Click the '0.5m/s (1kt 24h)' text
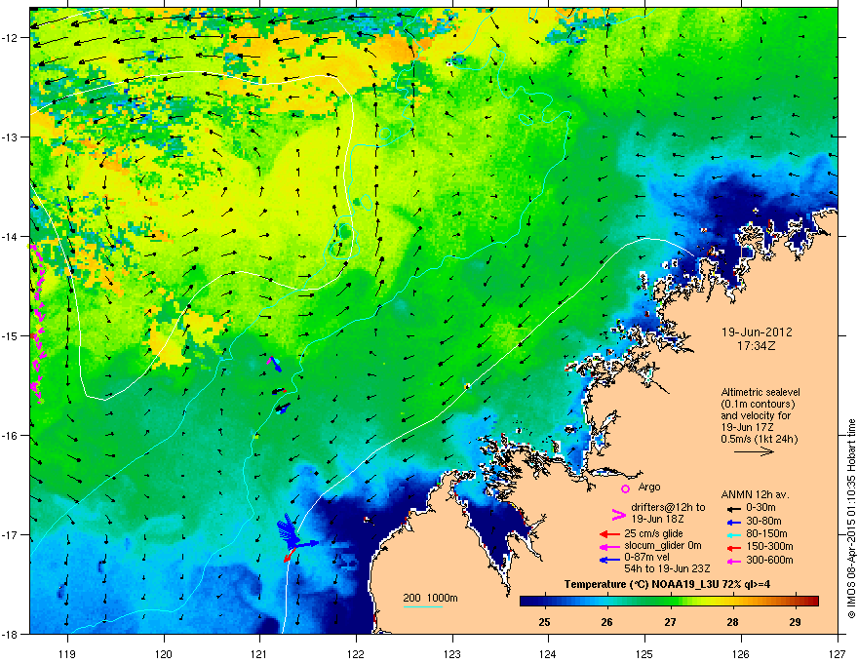Viewport: 858px width, 663px height. [x=759, y=440]
